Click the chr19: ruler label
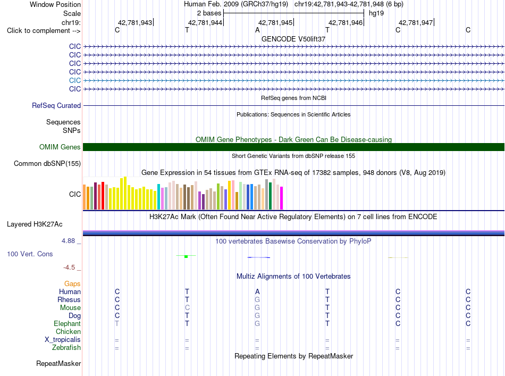The image size is (505, 376). 71,22
